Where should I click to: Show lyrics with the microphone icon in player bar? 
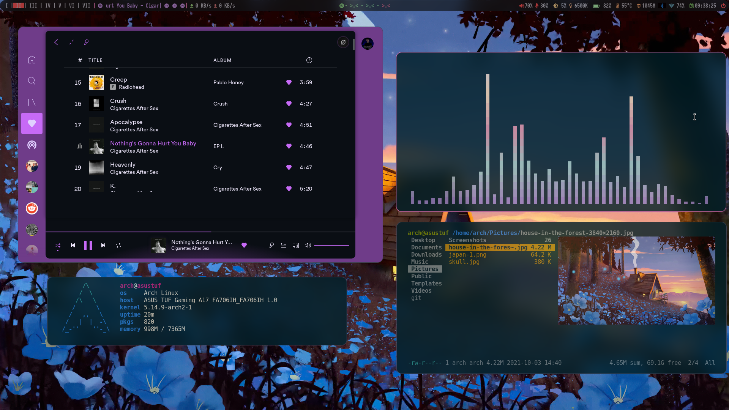click(x=271, y=245)
